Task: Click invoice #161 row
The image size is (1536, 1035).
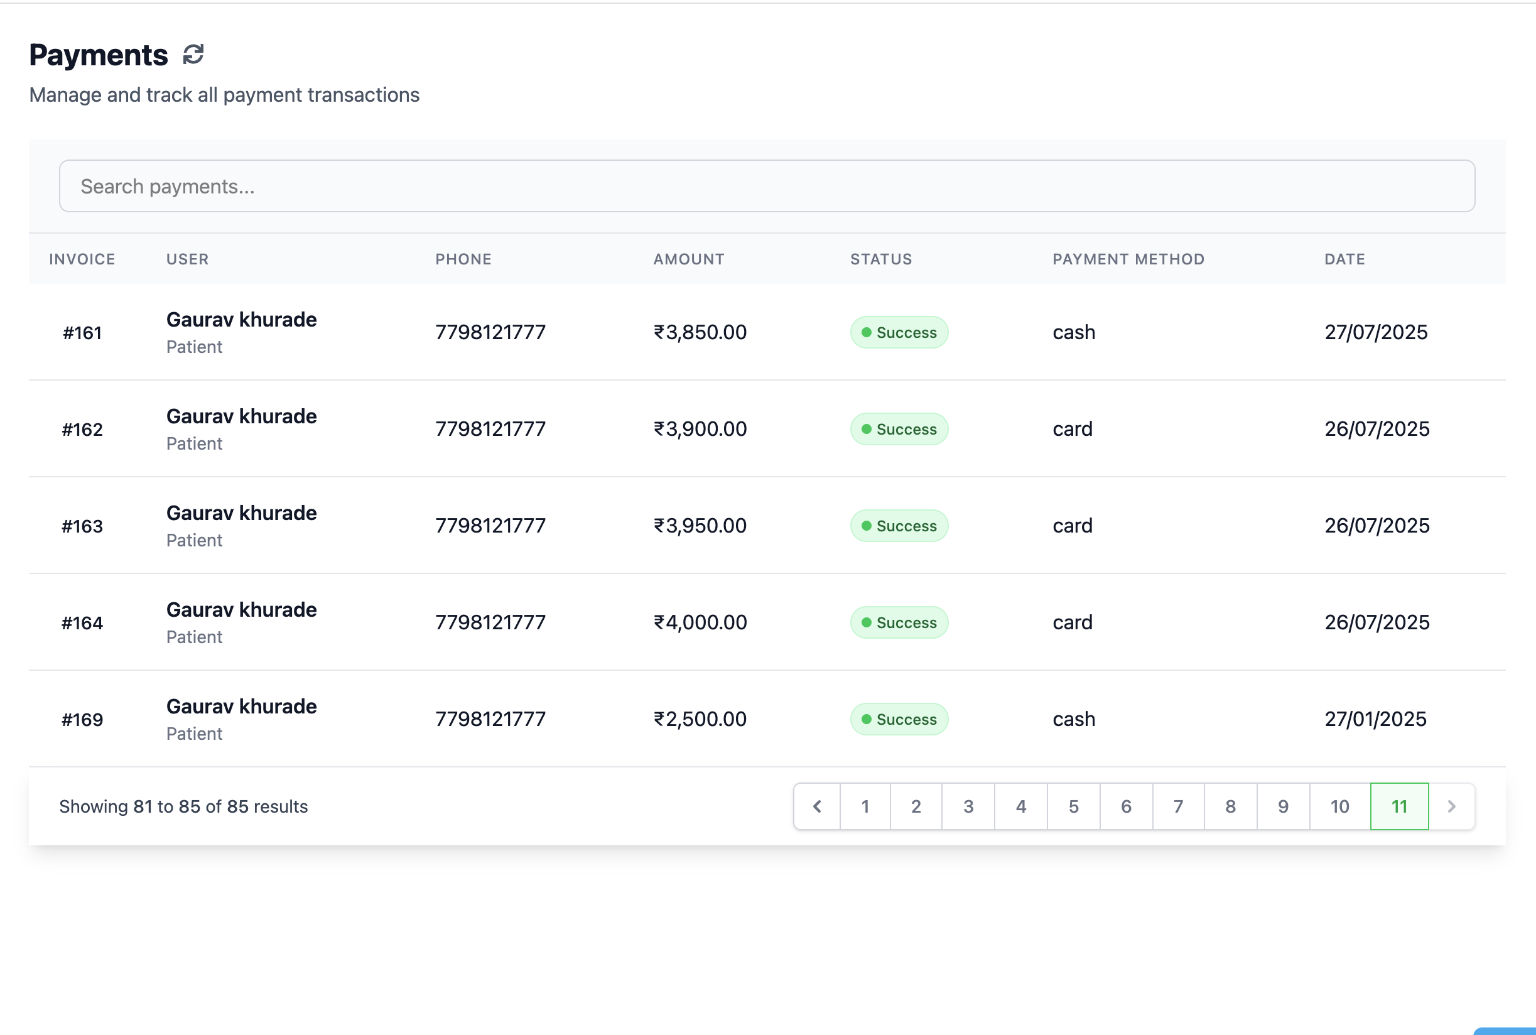Action: 82,333
